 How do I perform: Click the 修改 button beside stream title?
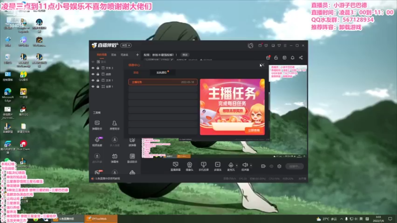point(185,55)
